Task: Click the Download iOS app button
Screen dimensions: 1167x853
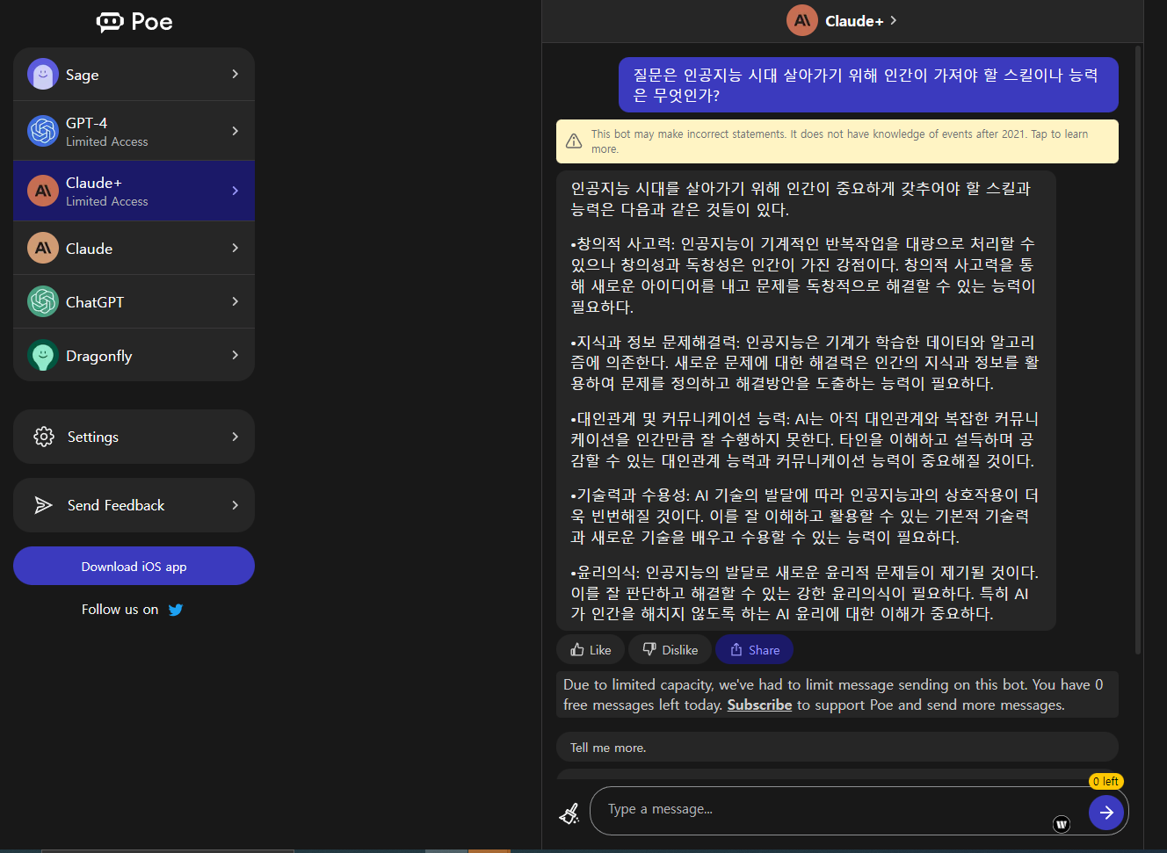Action: click(x=134, y=567)
